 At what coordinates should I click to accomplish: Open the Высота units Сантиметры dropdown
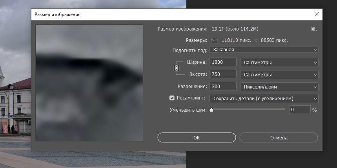(279, 75)
